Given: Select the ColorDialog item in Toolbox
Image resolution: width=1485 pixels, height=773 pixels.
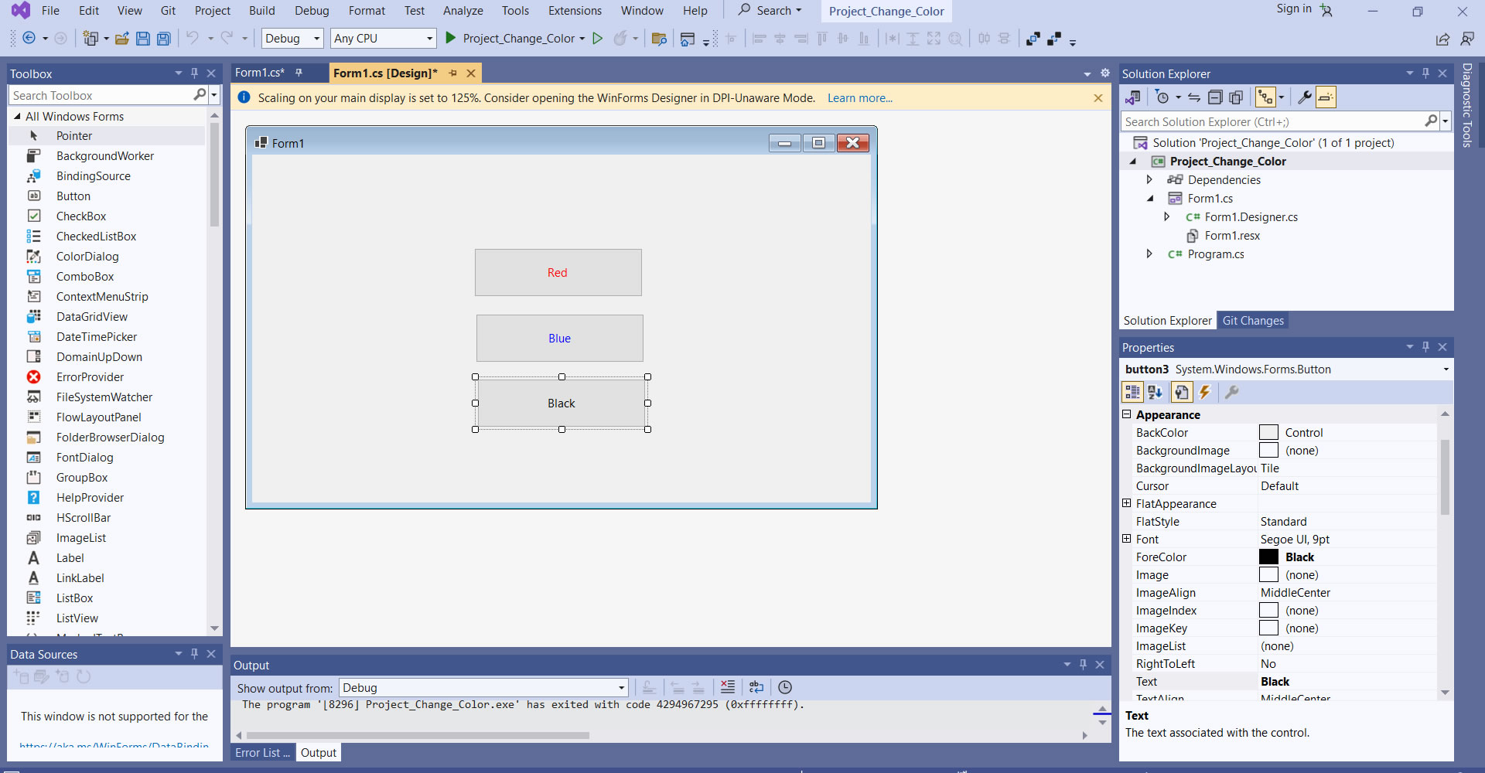Looking at the screenshot, I should [x=87, y=257].
